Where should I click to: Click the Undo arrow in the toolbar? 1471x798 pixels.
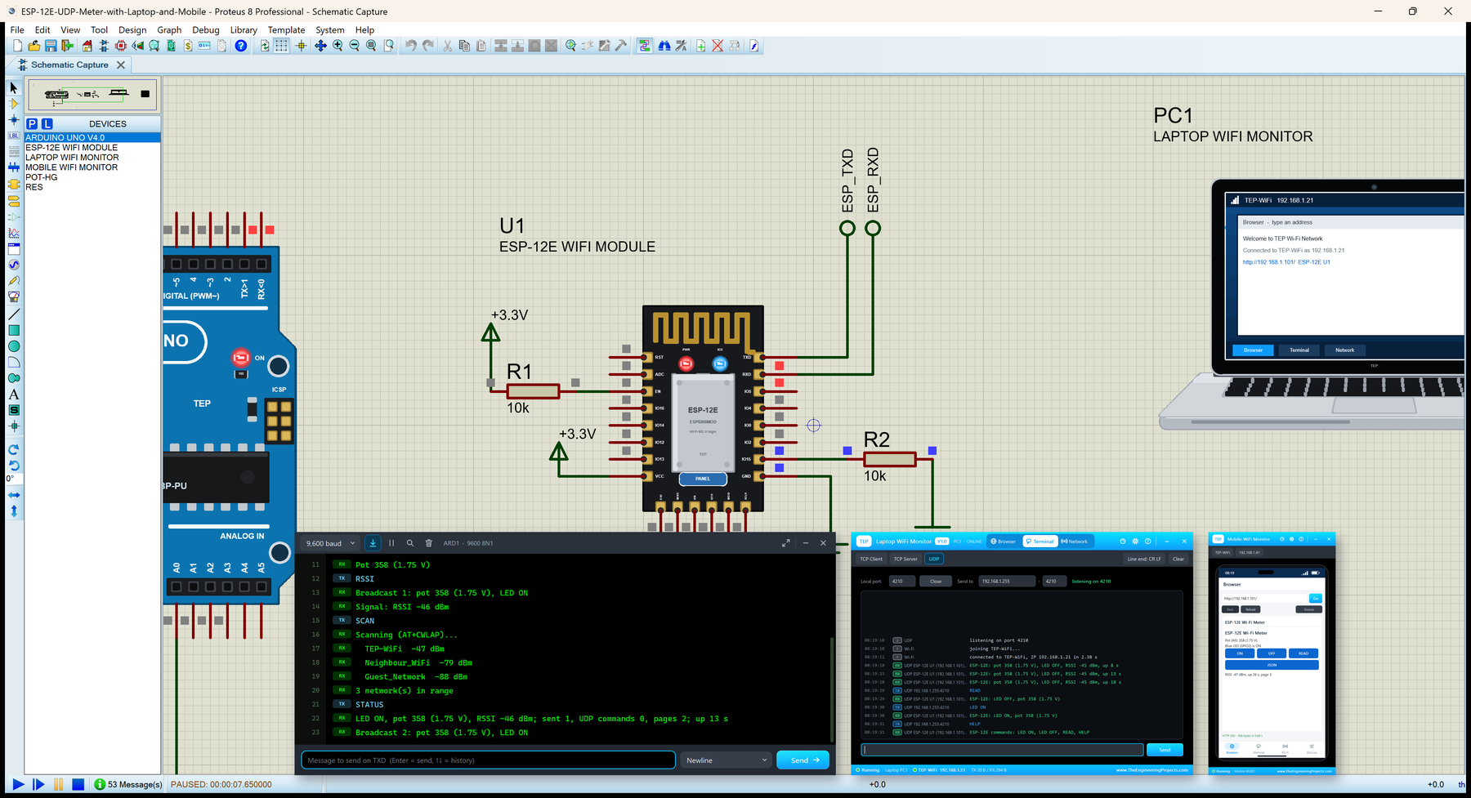click(411, 46)
